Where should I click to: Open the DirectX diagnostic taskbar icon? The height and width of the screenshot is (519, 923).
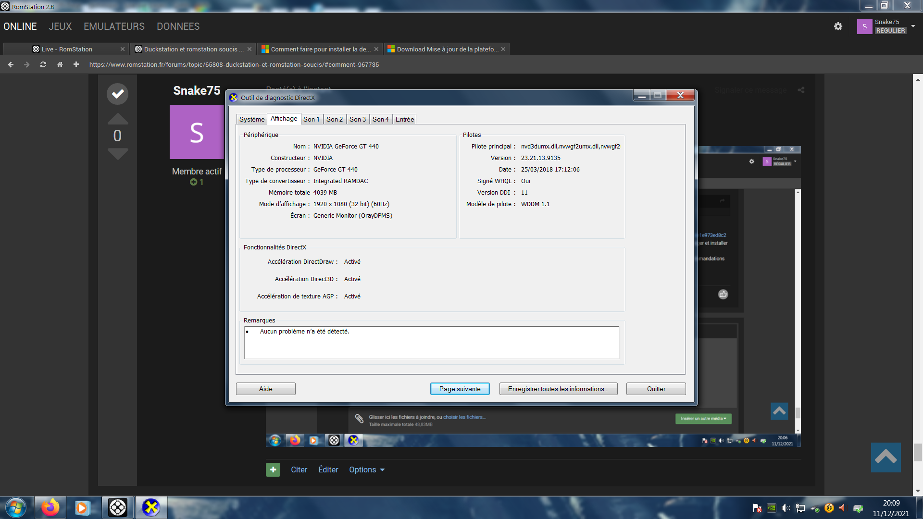151,507
